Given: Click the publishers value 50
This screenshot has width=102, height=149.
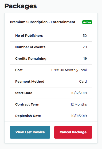Looking at the screenshot, I should pyautogui.click(x=85, y=36).
